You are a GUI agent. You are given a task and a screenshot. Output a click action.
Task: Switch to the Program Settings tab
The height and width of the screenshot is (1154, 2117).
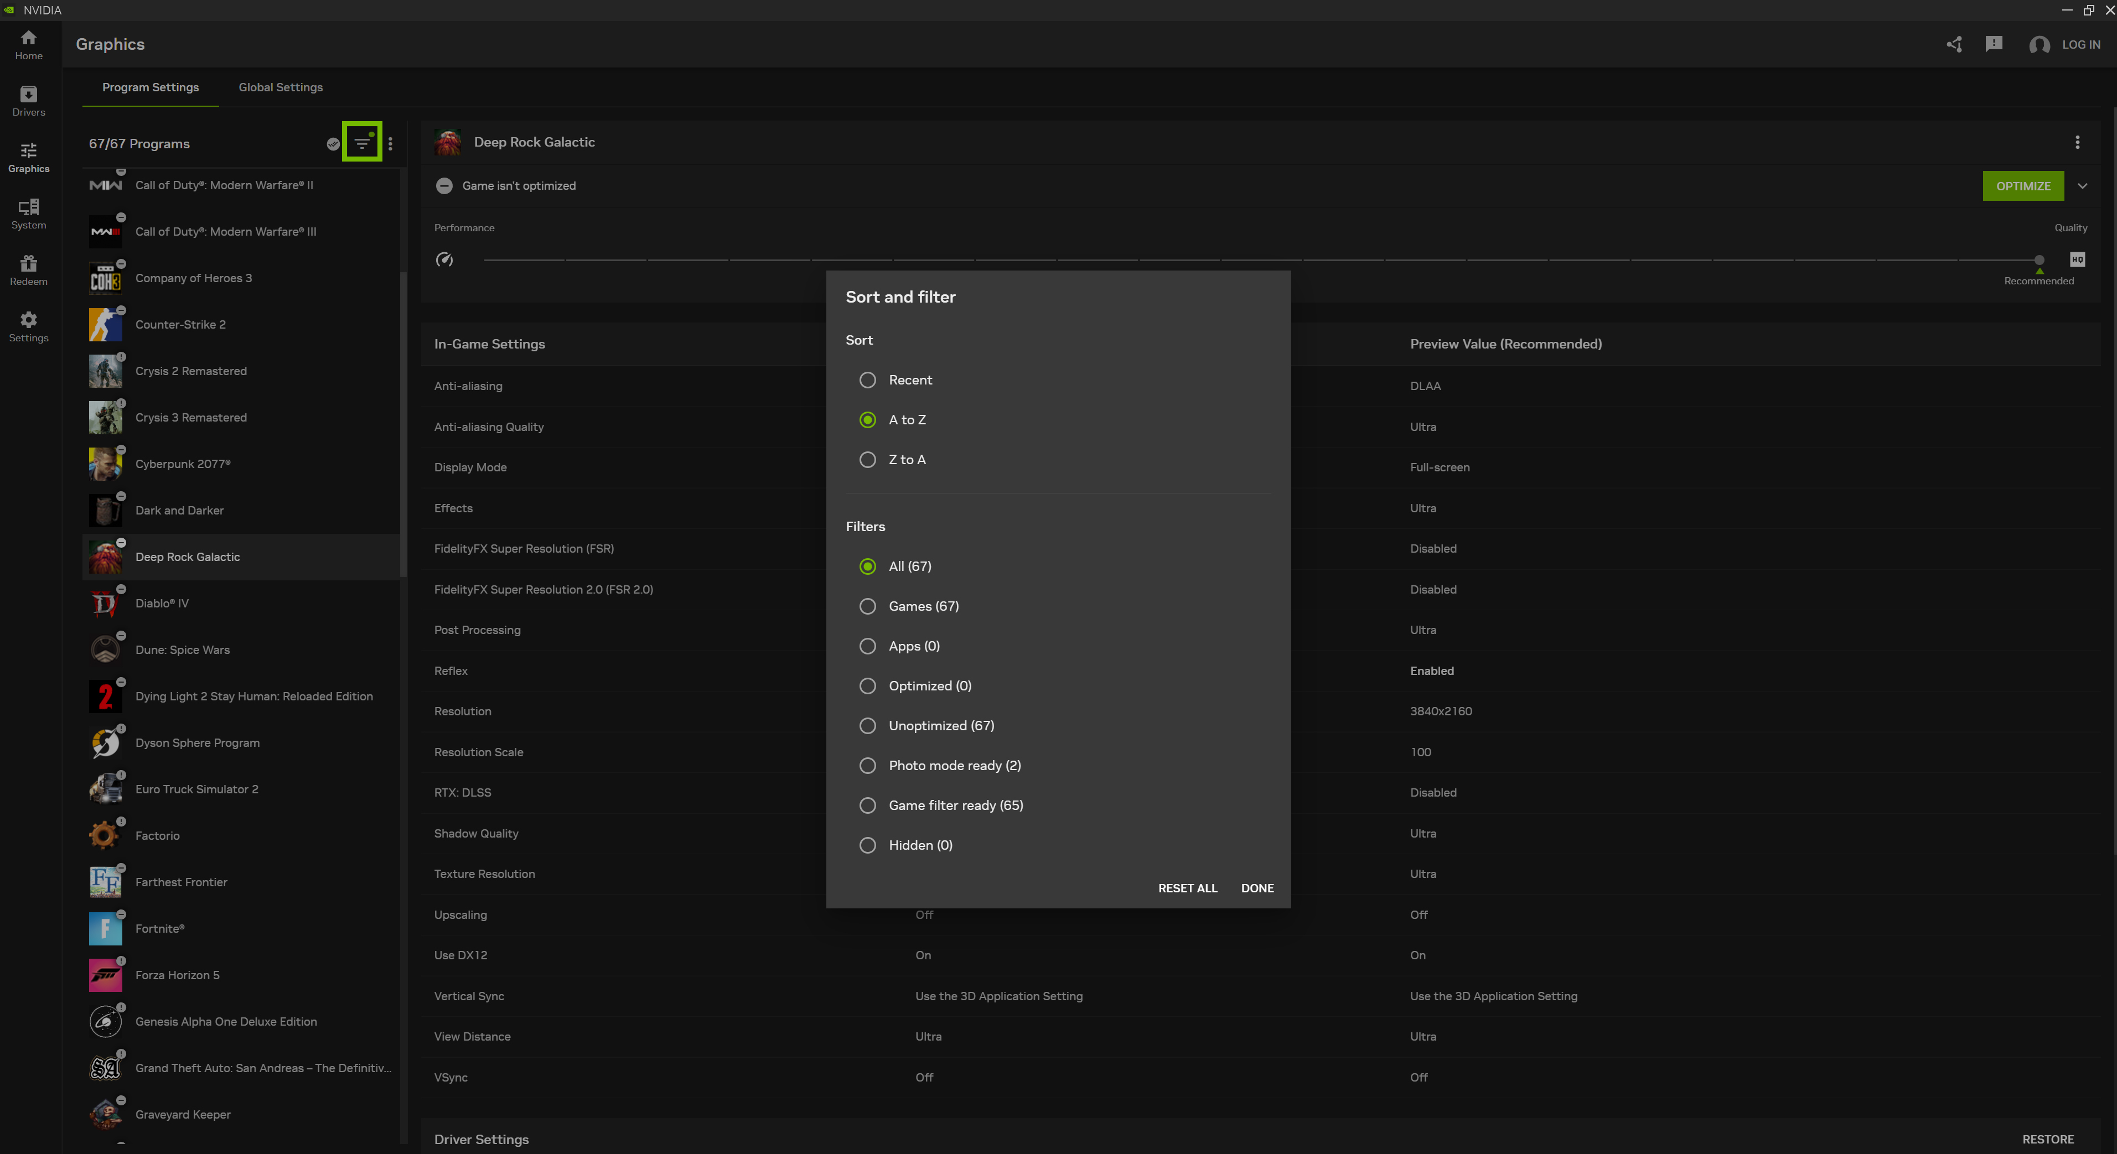coord(151,87)
